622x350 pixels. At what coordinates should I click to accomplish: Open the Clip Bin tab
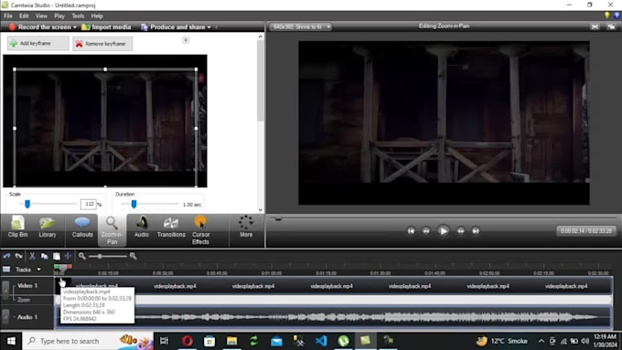[x=18, y=228]
